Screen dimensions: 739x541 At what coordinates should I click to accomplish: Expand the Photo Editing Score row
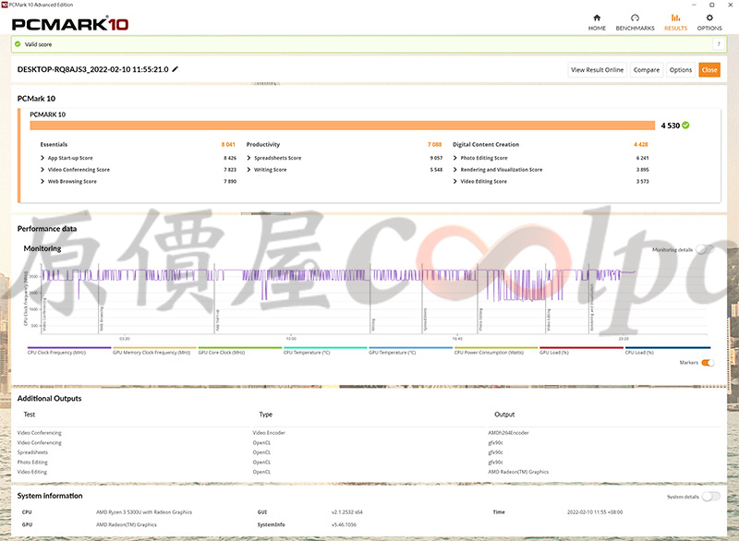click(455, 158)
